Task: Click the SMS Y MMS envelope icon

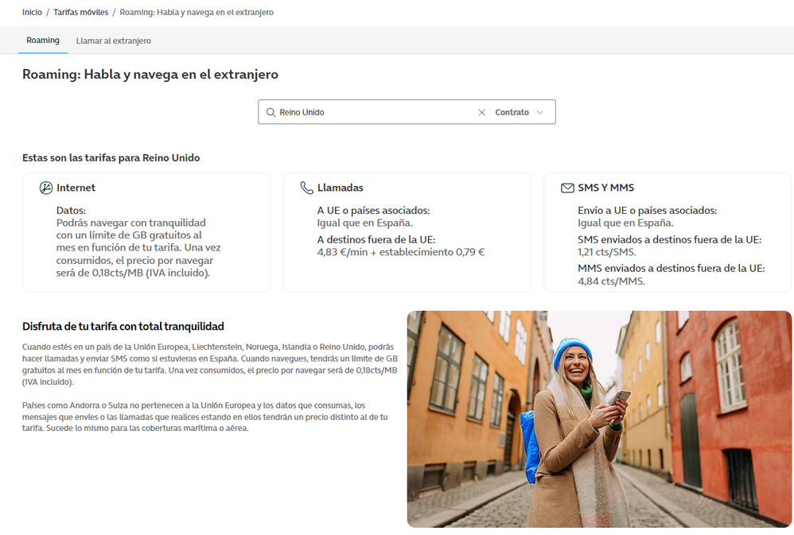Action: (x=567, y=188)
